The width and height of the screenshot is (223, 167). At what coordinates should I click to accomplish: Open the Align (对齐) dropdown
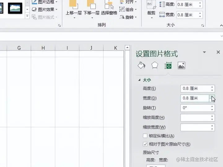pos(128,2)
